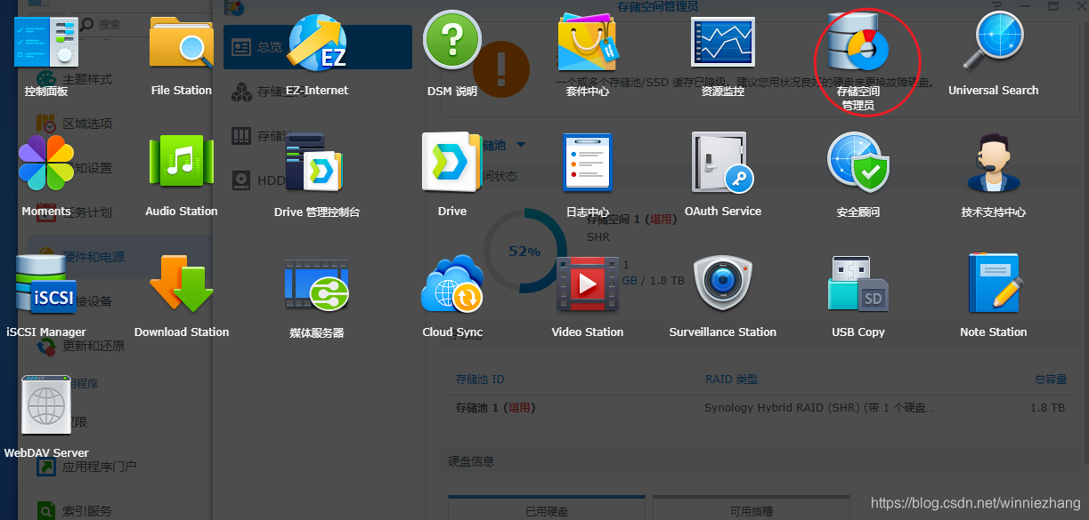Click the 硬盘信息 section heading
The height and width of the screenshot is (520, 1089).
[x=471, y=461]
